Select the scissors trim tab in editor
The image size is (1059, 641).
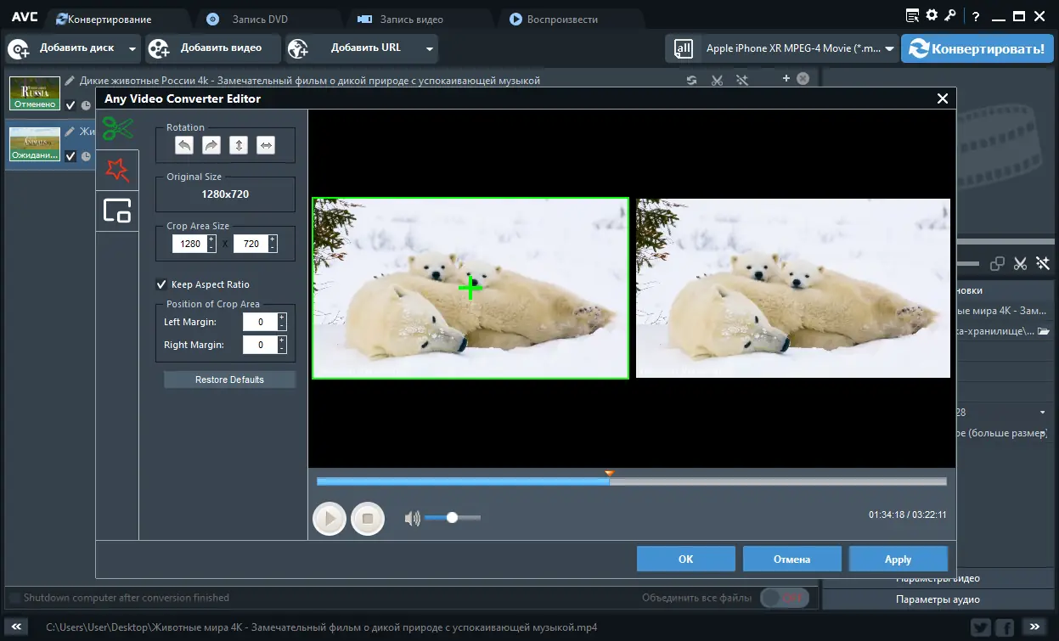(x=117, y=129)
